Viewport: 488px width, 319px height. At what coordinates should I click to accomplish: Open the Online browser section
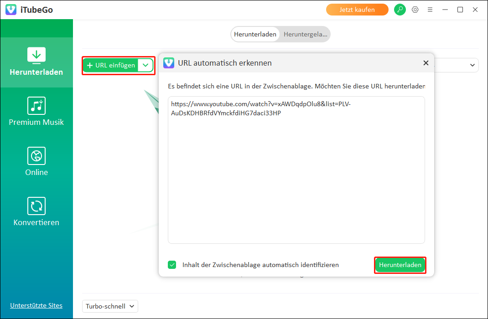point(36,162)
